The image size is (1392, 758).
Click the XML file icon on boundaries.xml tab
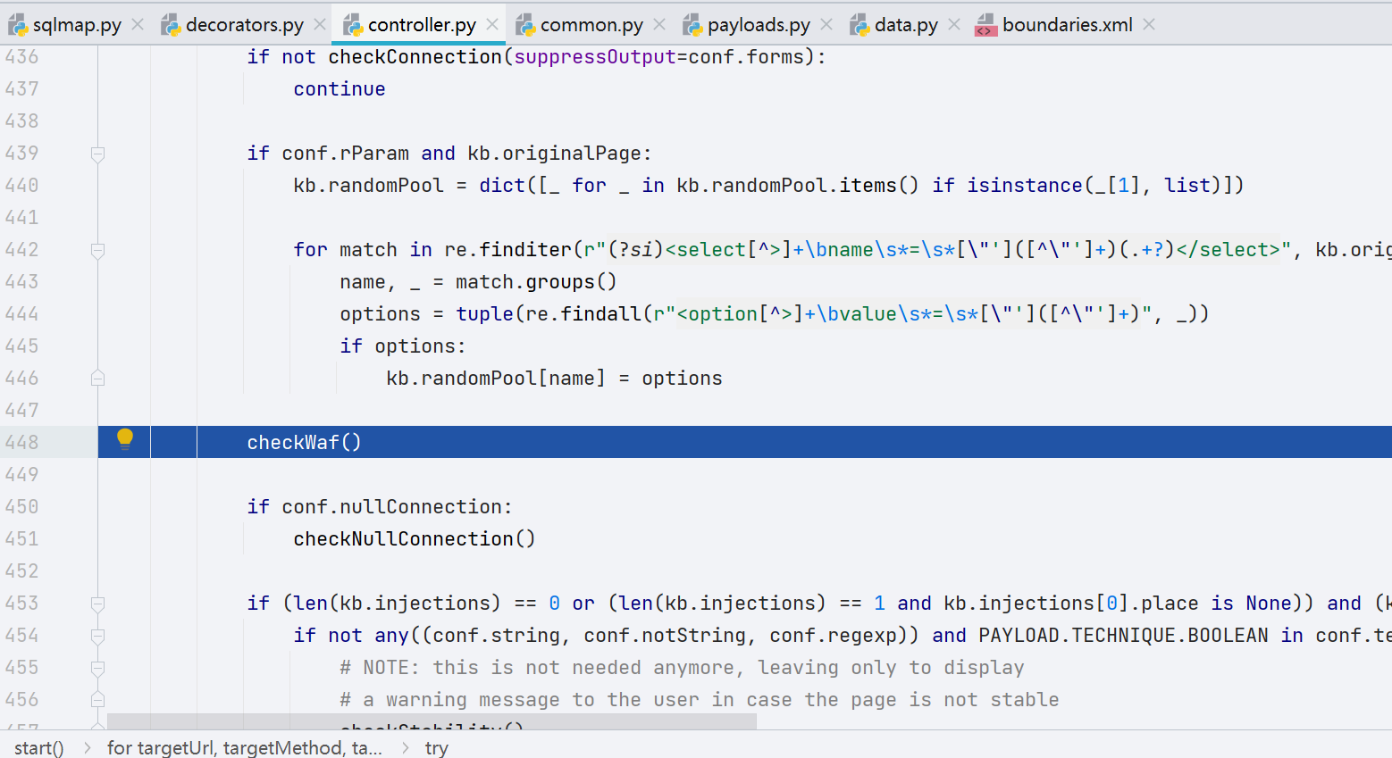click(x=985, y=25)
